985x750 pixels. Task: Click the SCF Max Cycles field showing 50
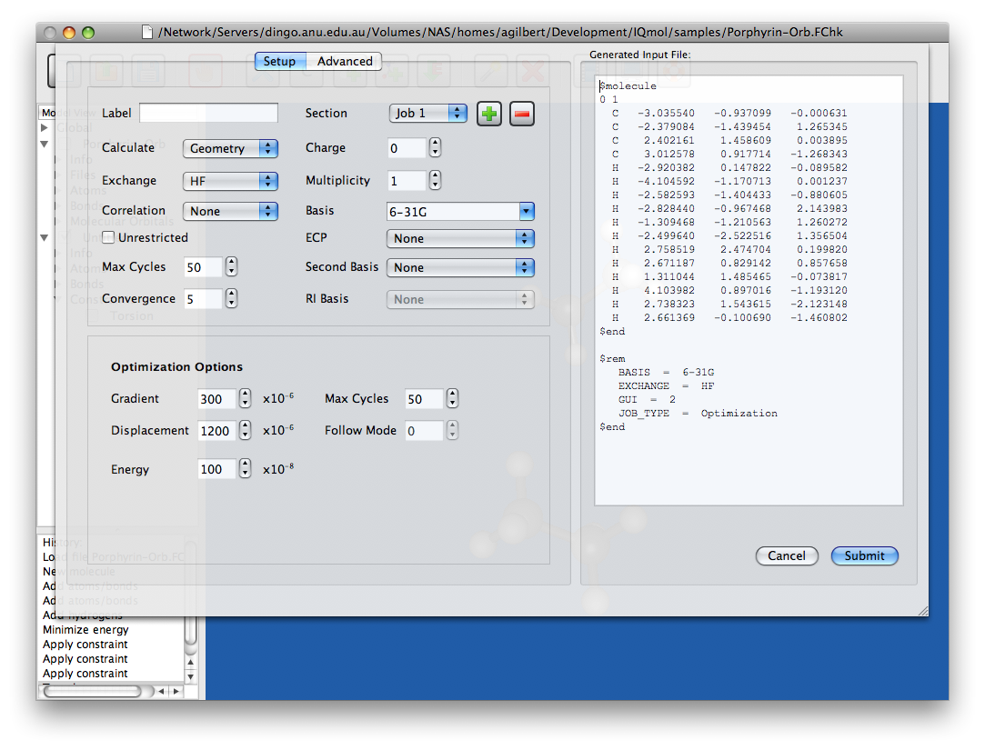(x=204, y=267)
